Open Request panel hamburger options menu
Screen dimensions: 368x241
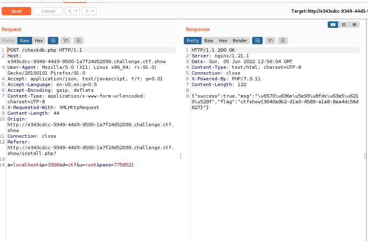(x=79, y=41)
